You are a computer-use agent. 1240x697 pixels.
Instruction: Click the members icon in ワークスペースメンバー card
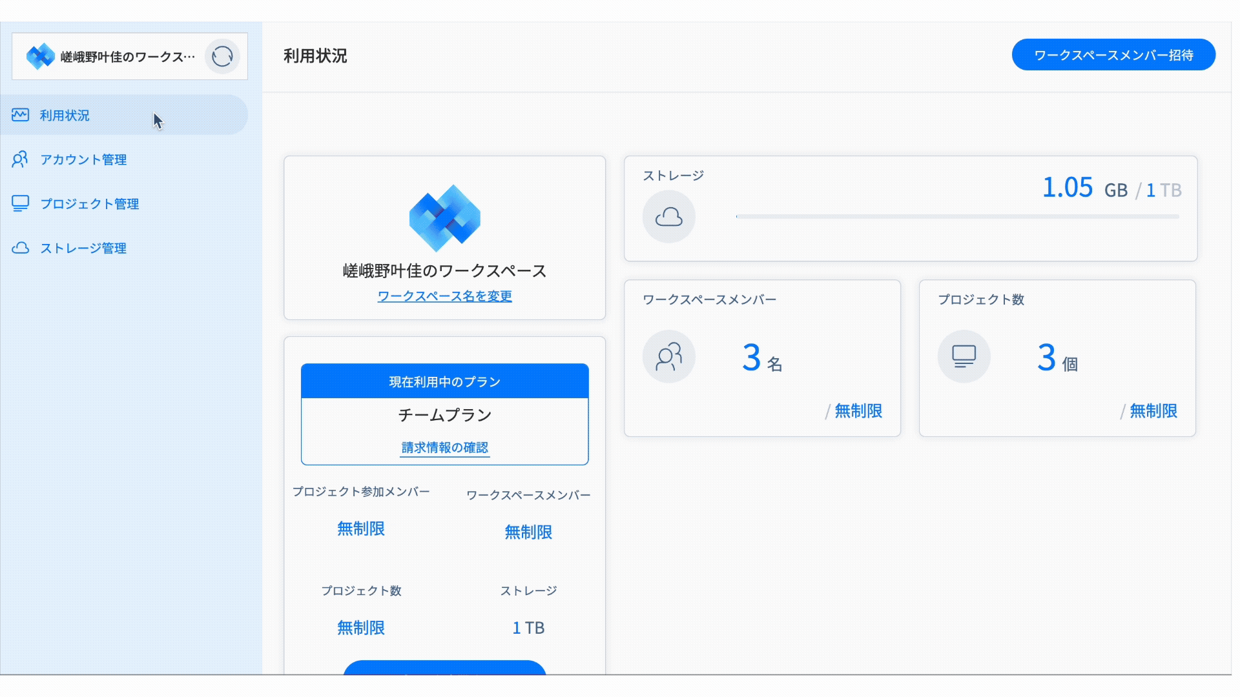coord(668,356)
